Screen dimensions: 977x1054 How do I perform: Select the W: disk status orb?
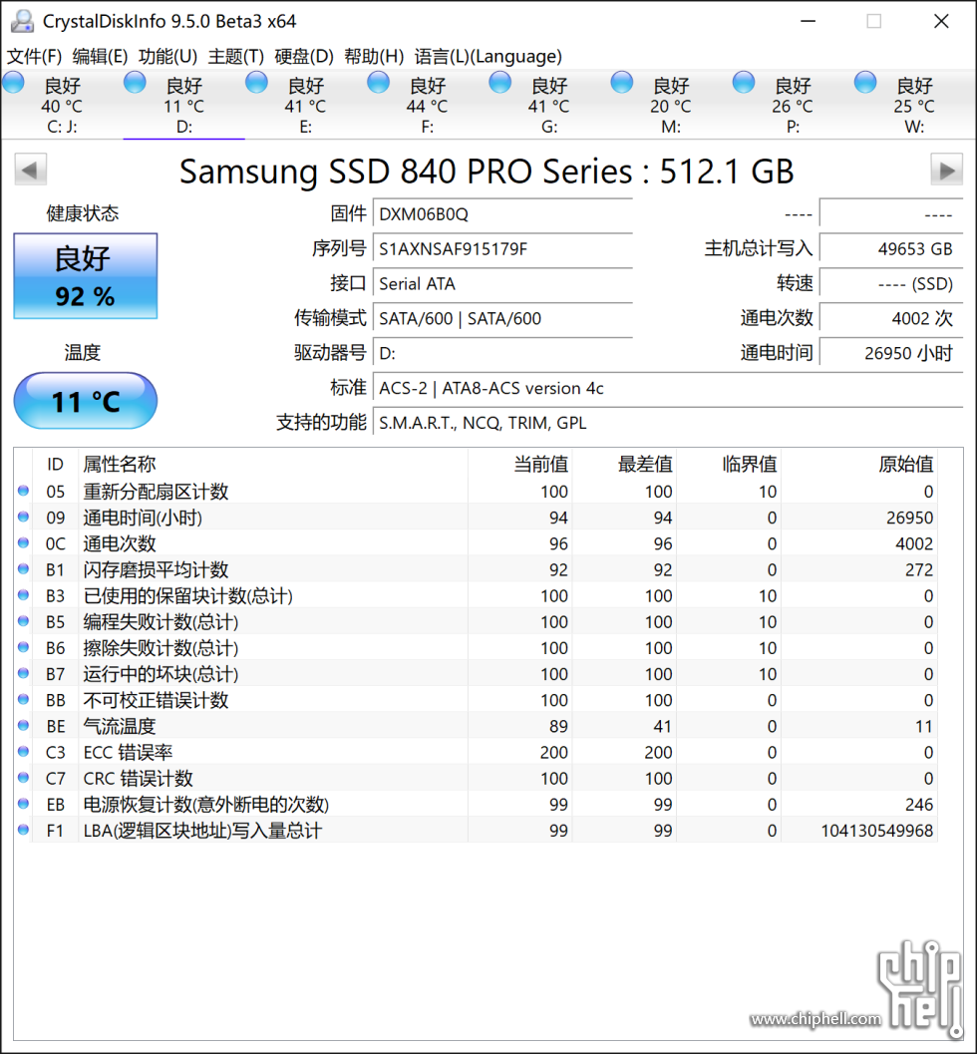click(865, 83)
